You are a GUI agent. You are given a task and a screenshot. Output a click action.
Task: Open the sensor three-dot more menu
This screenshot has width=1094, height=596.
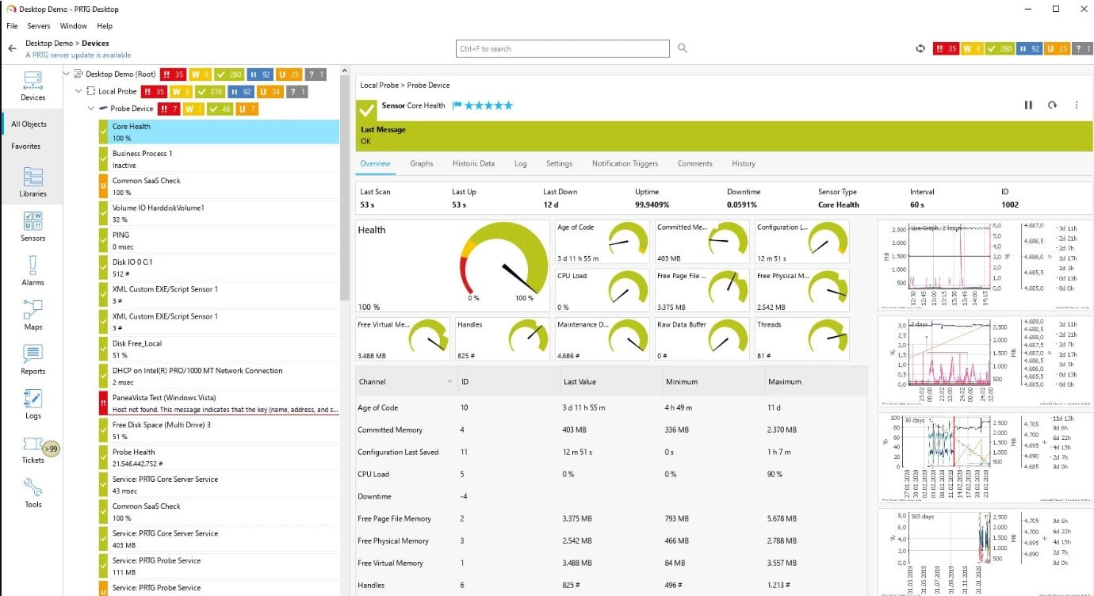1077,105
